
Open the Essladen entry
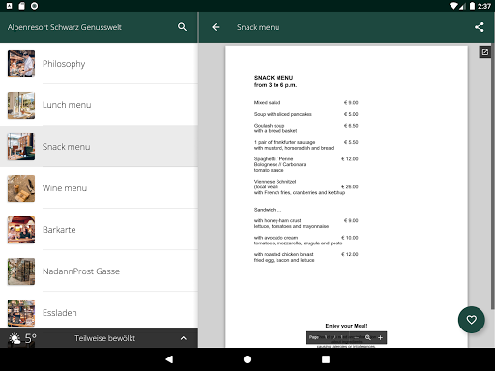pyautogui.click(x=99, y=312)
